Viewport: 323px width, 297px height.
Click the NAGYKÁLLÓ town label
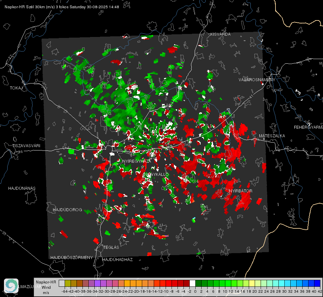pos(156,174)
